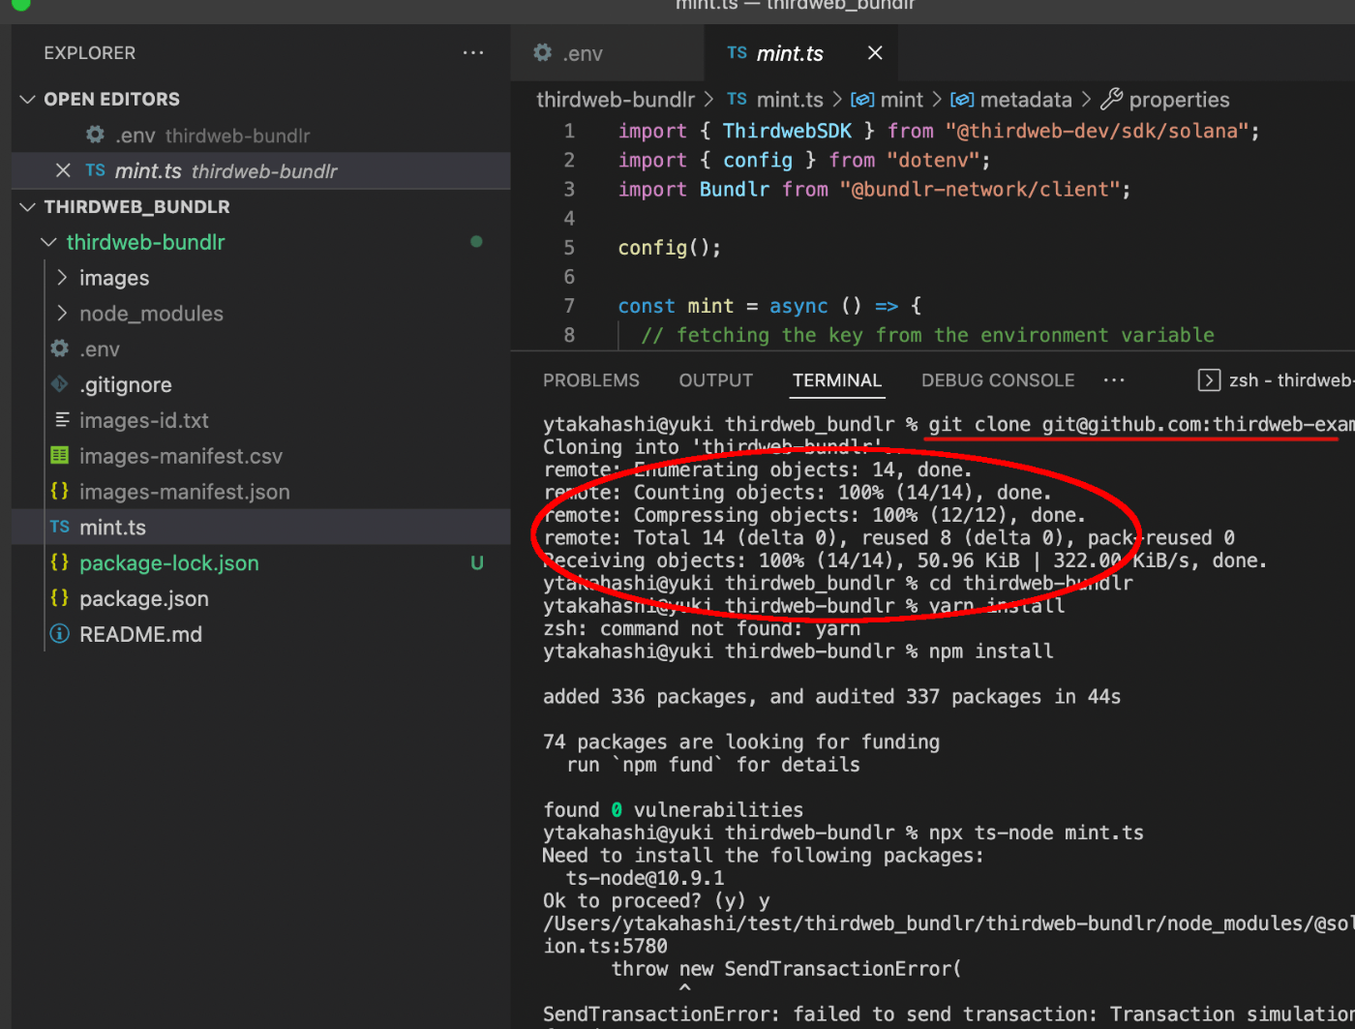Click mint symbol in breadcrumb
Screen dimensions: 1355x1029
click(x=902, y=100)
